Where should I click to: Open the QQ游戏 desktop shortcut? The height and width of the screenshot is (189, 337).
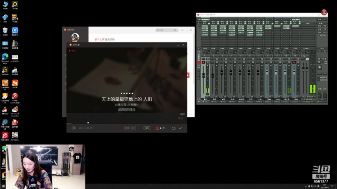[x=15, y=71]
